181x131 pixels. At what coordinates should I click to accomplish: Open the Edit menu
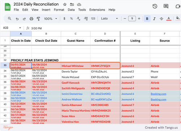25,10
